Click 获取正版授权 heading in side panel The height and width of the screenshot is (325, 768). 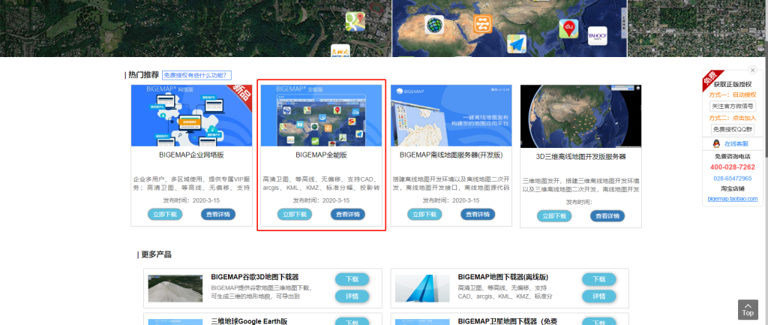pyautogui.click(x=733, y=84)
